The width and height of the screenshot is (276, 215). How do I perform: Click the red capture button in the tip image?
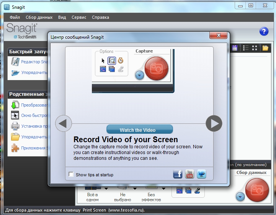(156, 68)
